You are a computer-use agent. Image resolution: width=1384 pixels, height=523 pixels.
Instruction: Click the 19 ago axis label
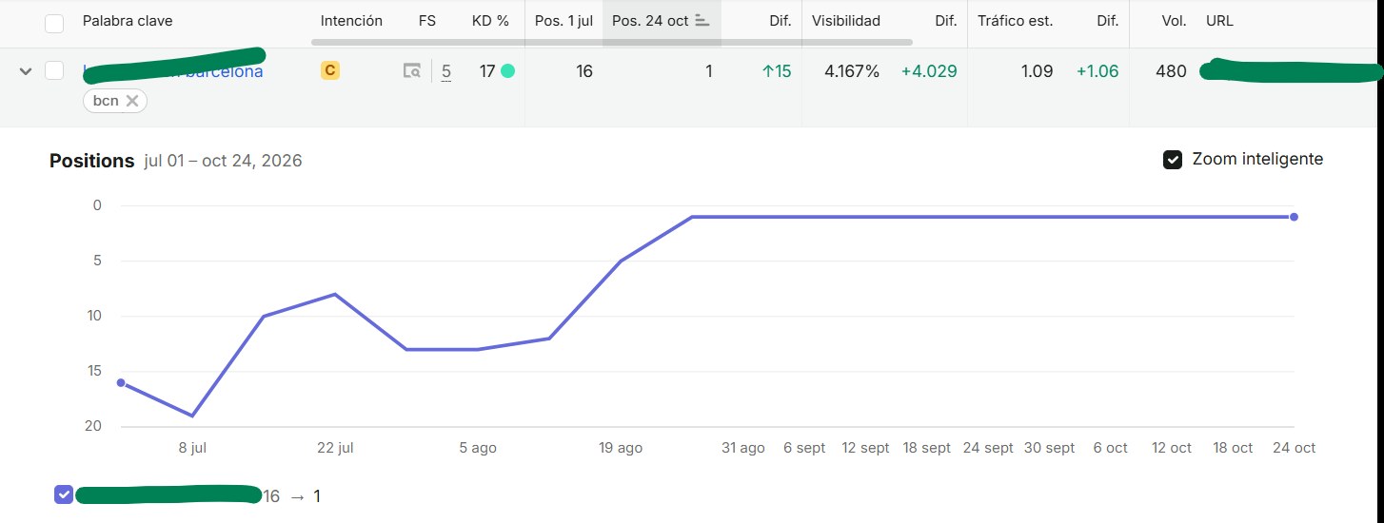pyautogui.click(x=621, y=448)
